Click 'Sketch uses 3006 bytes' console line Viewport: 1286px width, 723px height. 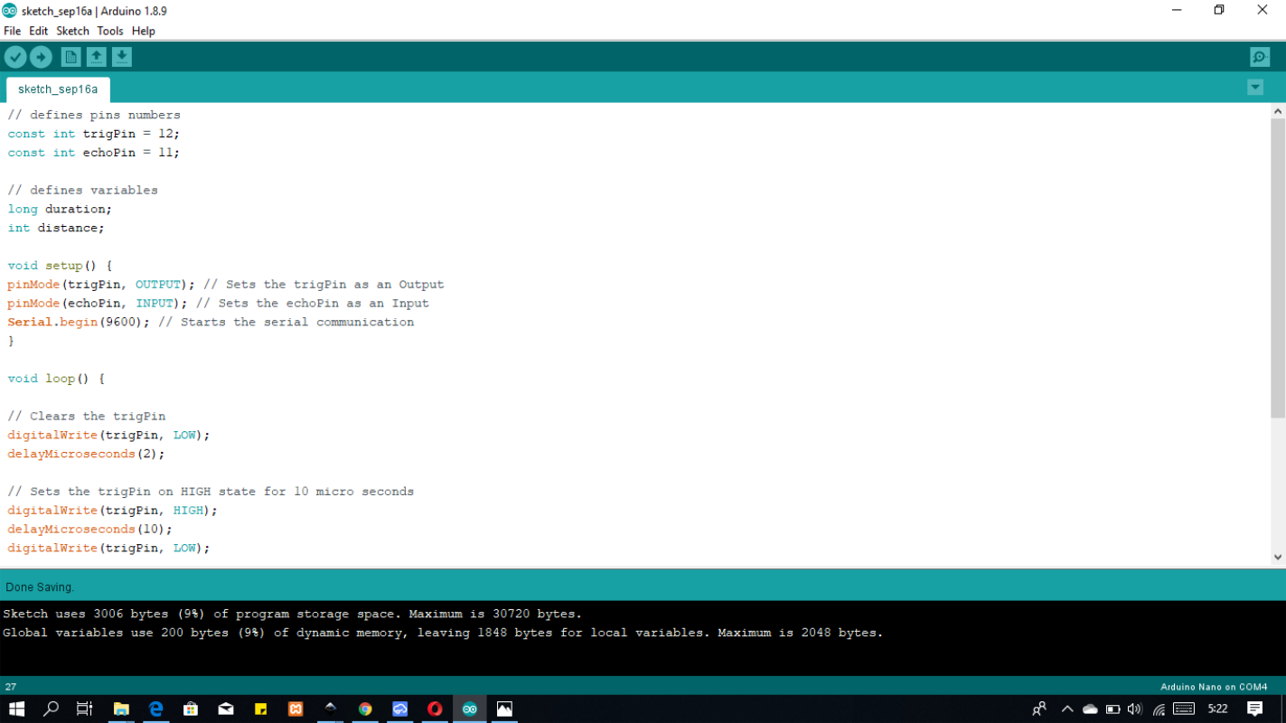click(x=293, y=614)
